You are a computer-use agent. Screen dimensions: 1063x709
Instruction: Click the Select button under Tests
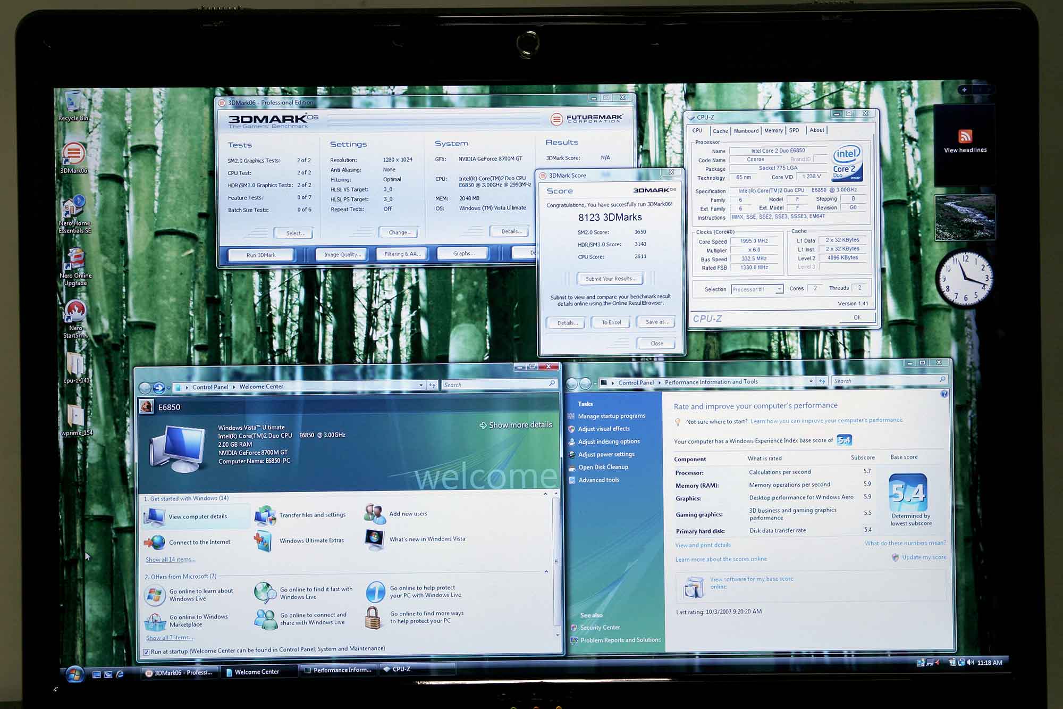294,233
